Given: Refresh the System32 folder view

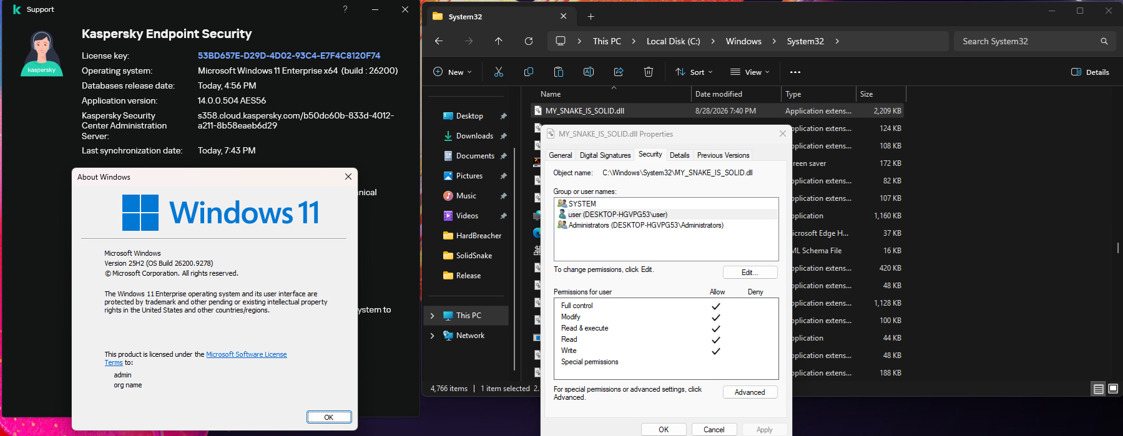Looking at the screenshot, I should pyautogui.click(x=528, y=41).
